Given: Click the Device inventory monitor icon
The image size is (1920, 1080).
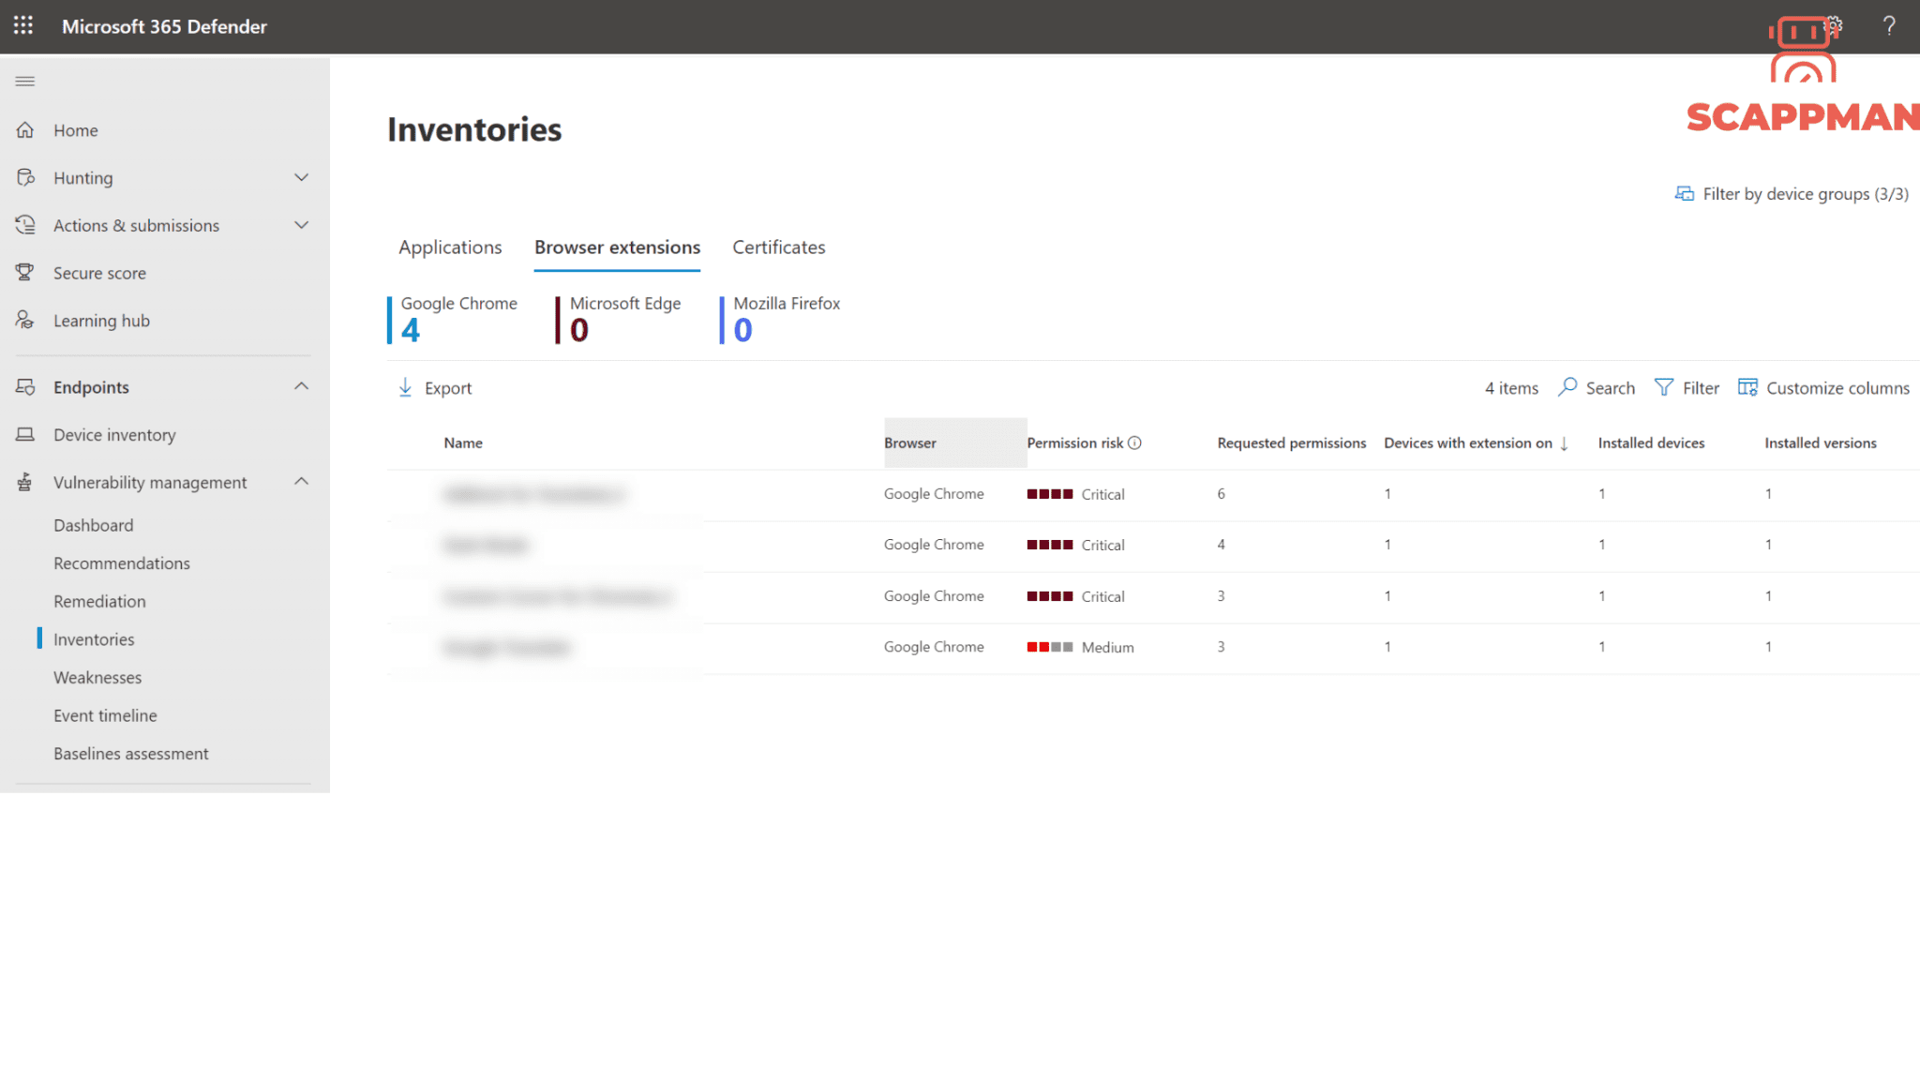Looking at the screenshot, I should pyautogui.click(x=24, y=434).
